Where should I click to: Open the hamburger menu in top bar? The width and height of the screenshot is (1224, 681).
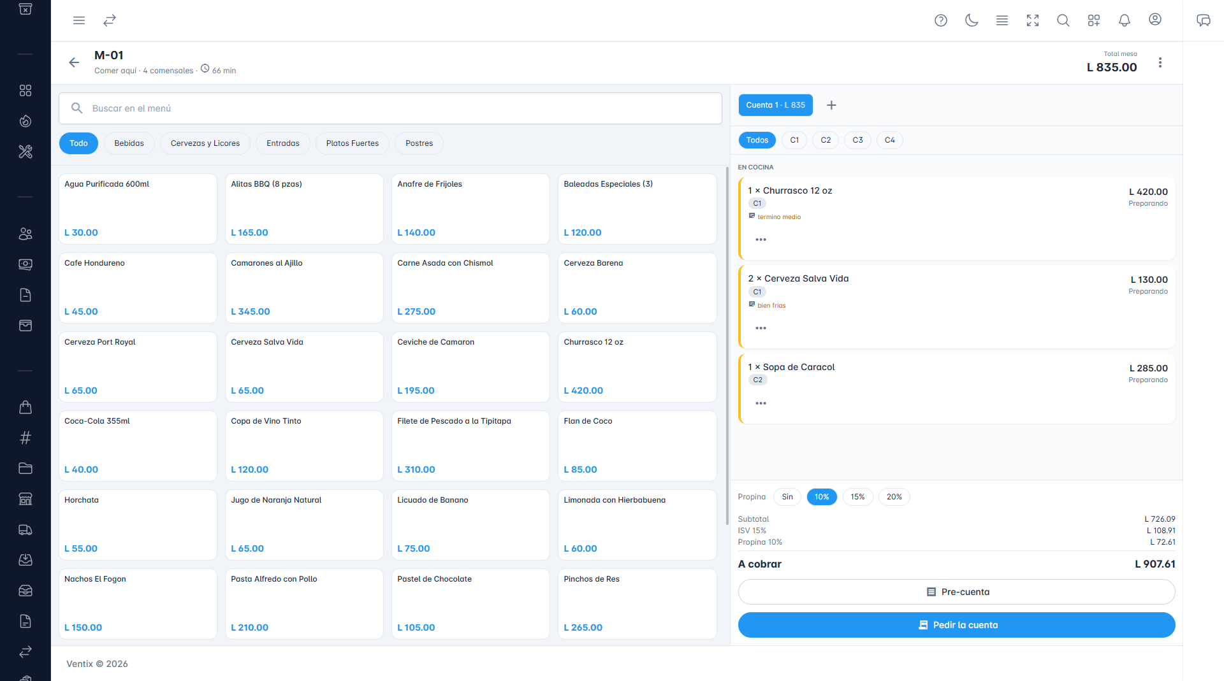(x=79, y=20)
